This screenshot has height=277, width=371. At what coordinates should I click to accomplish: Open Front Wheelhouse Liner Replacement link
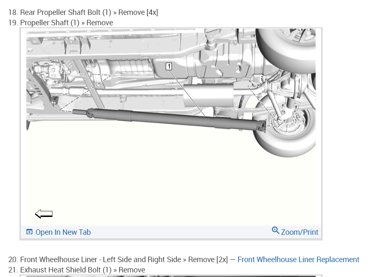[x=298, y=260]
